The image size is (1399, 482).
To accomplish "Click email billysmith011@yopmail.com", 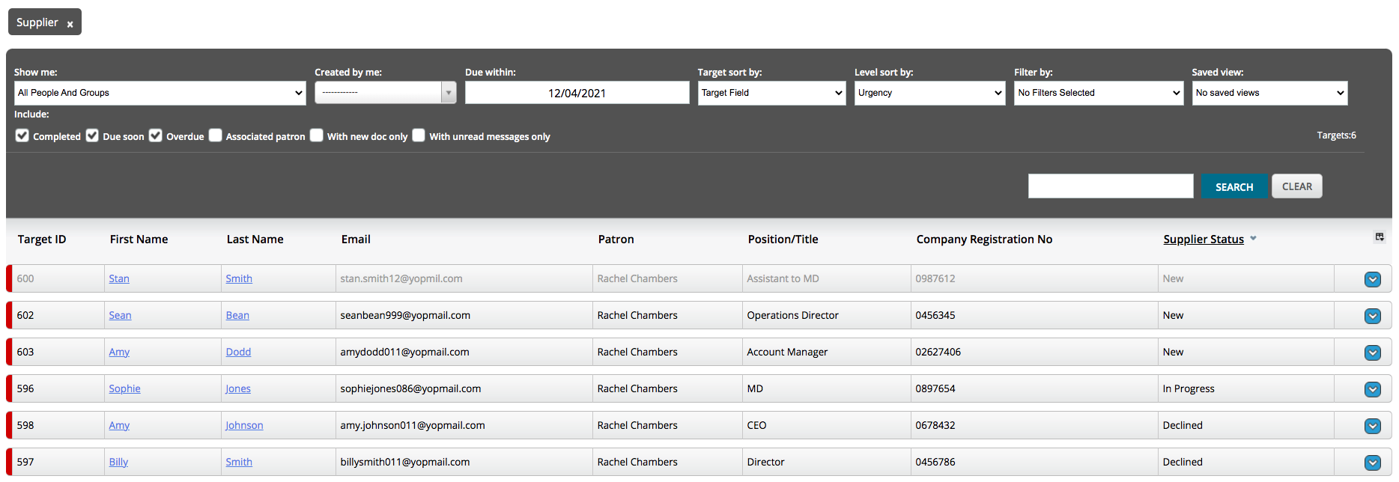I will pyautogui.click(x=405, y=462).
